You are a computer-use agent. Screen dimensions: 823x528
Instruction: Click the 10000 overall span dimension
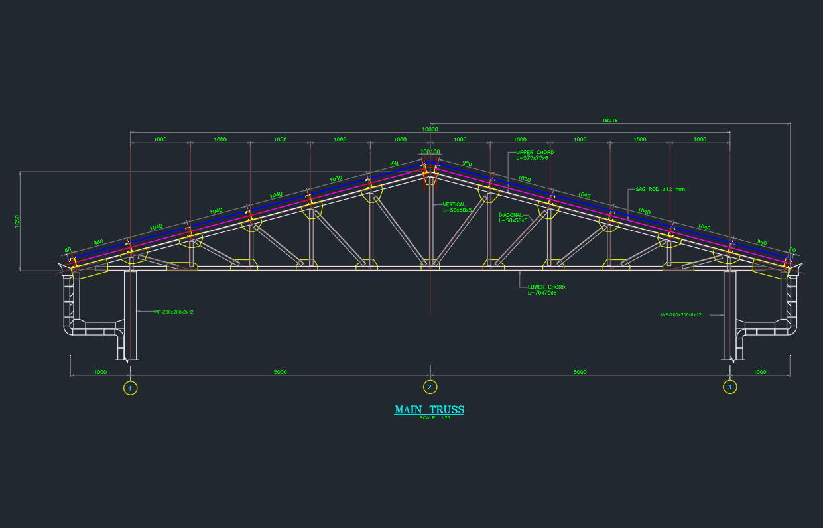click(x=430, y=129)
